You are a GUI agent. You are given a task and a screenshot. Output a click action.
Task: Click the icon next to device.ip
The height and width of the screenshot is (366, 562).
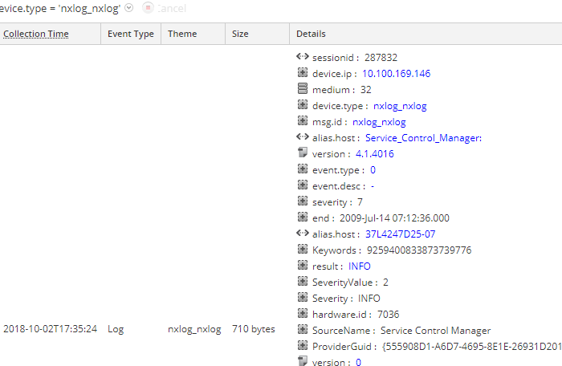302,73
